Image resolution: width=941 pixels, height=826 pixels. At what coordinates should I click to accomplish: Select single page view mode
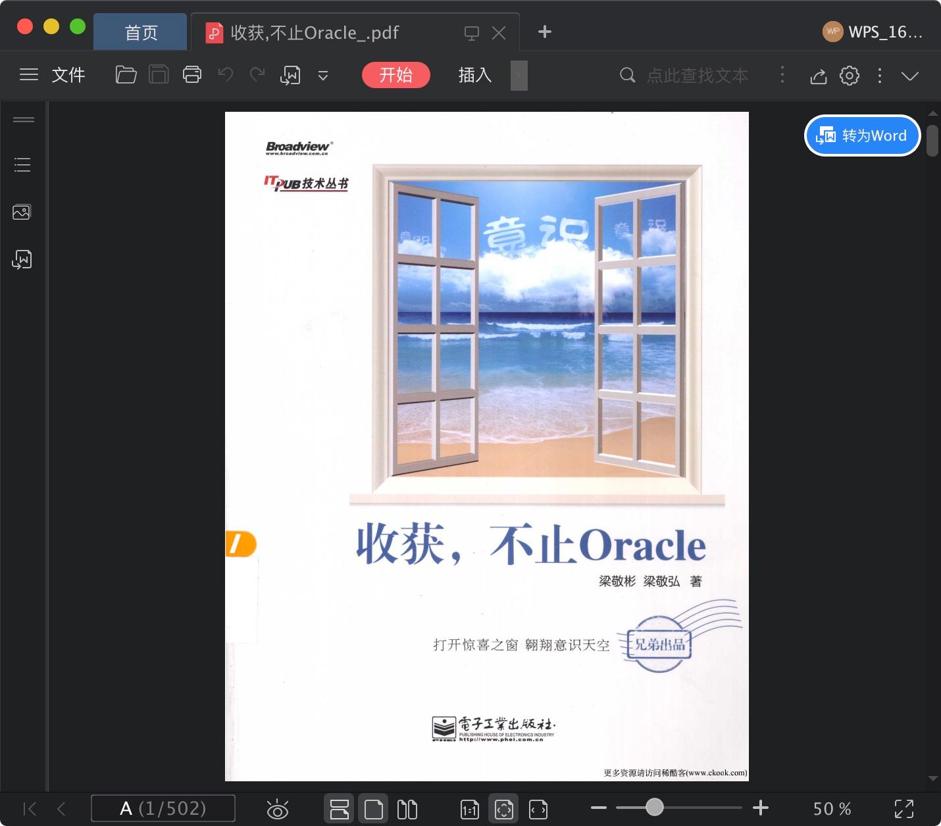pyautogui.click(x=373, y=809)
